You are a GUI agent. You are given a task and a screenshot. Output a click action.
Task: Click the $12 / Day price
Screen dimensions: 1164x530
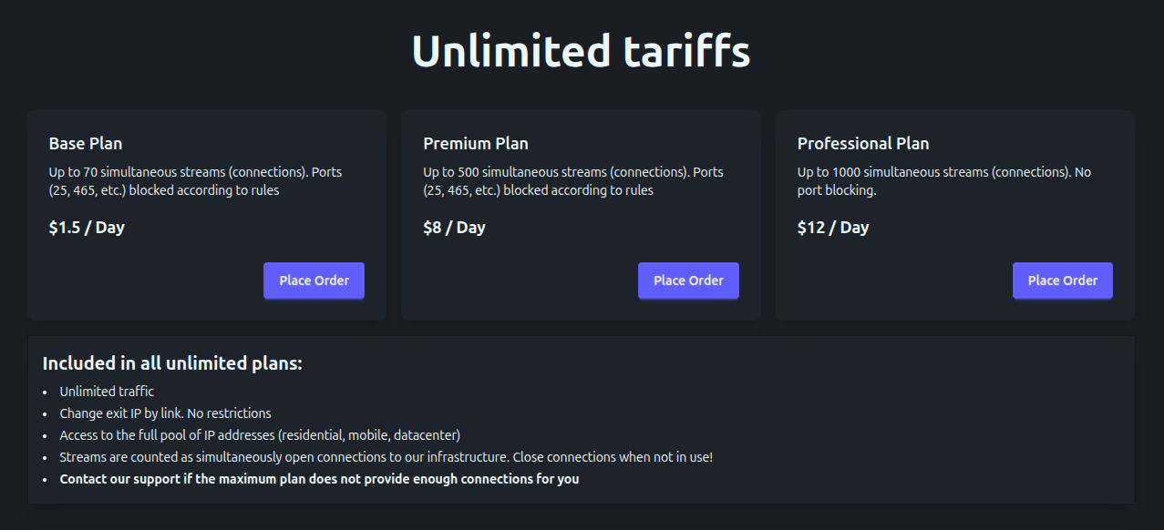tap(833, 228)
